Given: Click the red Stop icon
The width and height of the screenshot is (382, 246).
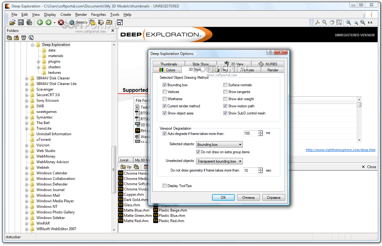Looking at the screenshot, I should (x=61, y=22).
